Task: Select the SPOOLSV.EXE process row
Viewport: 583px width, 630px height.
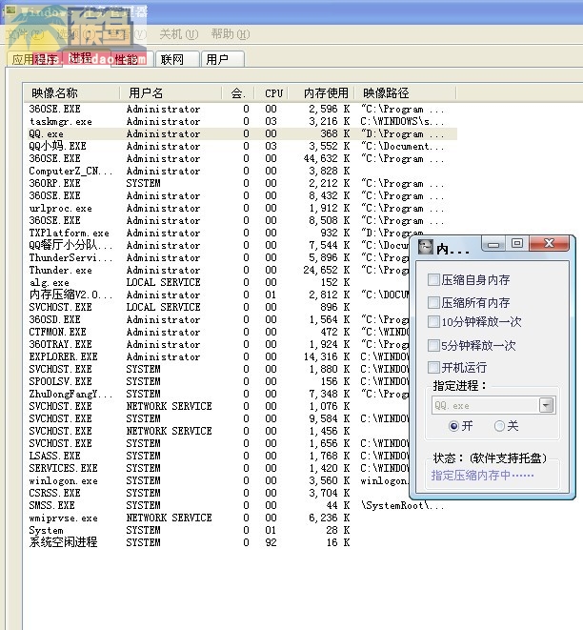Action: coord(217,381)
